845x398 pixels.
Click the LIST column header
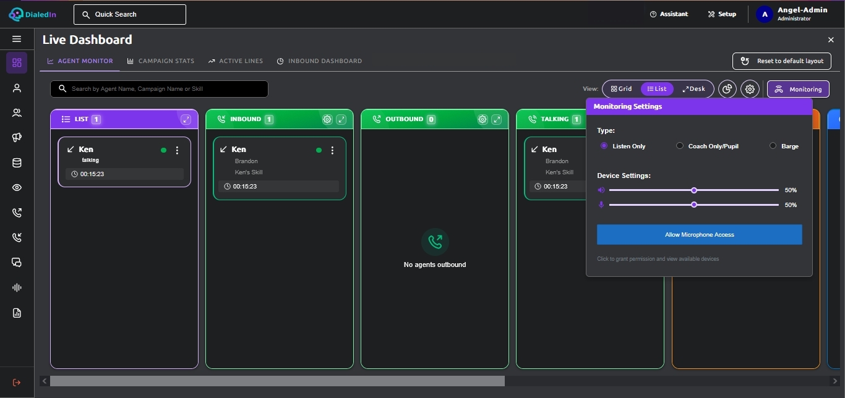tap(124, 119)
